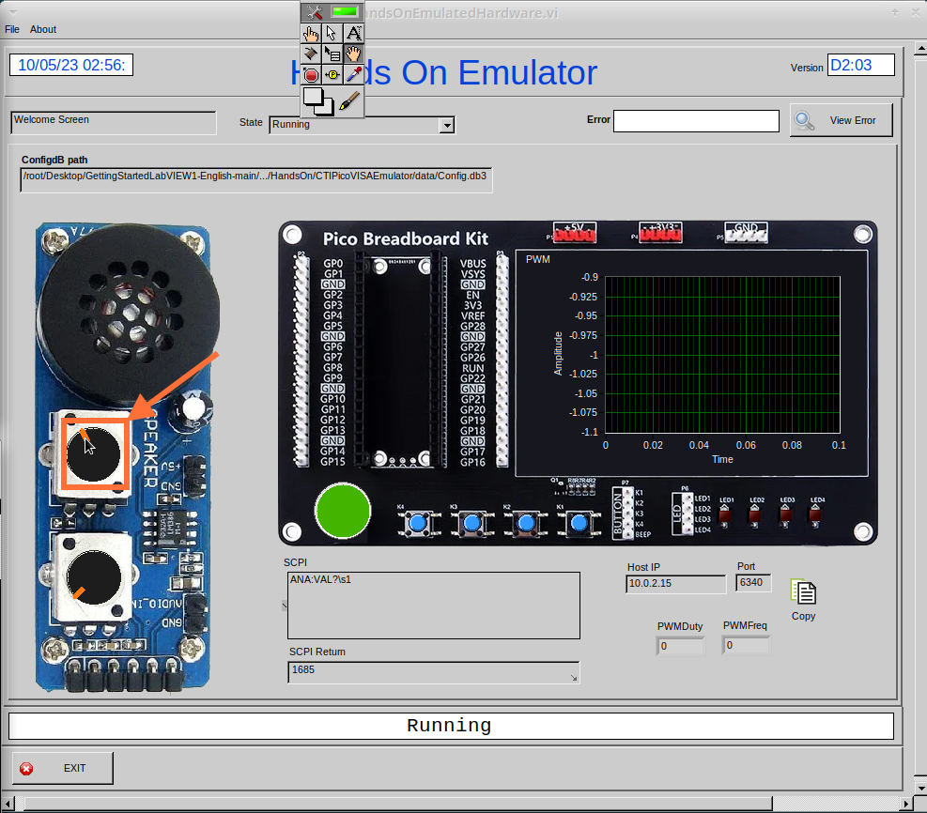Click the +5V red connector
This screenshot has width=927, height=813.
575,232
